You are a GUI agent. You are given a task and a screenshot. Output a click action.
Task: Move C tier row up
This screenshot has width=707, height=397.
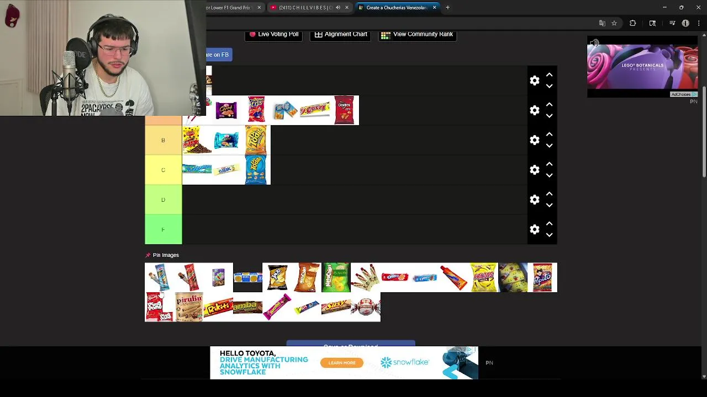(549, 164)
